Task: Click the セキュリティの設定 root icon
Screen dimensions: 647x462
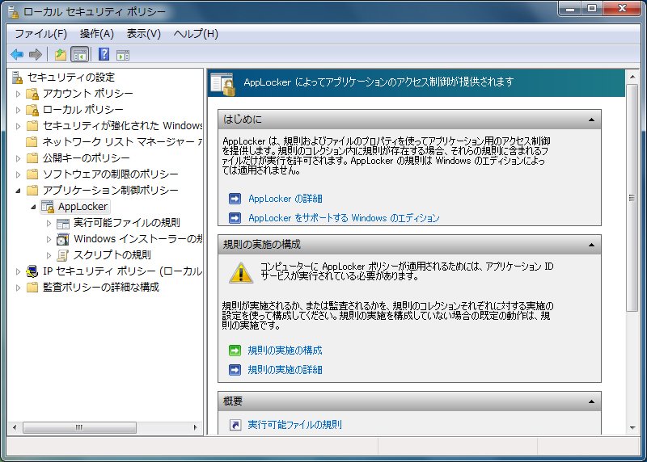Action: pos(17,77)
